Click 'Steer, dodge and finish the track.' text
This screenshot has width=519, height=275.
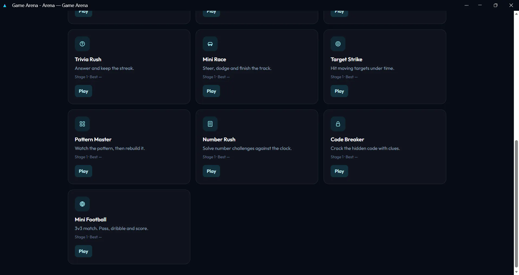[237, 68]
